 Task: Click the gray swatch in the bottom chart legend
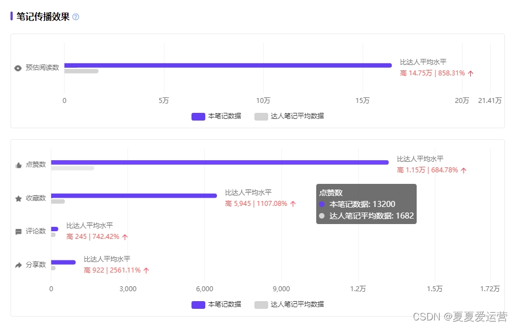click(x=261, y=305)
